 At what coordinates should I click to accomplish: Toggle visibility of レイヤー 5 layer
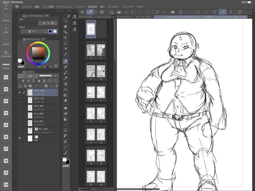[19, 93]
